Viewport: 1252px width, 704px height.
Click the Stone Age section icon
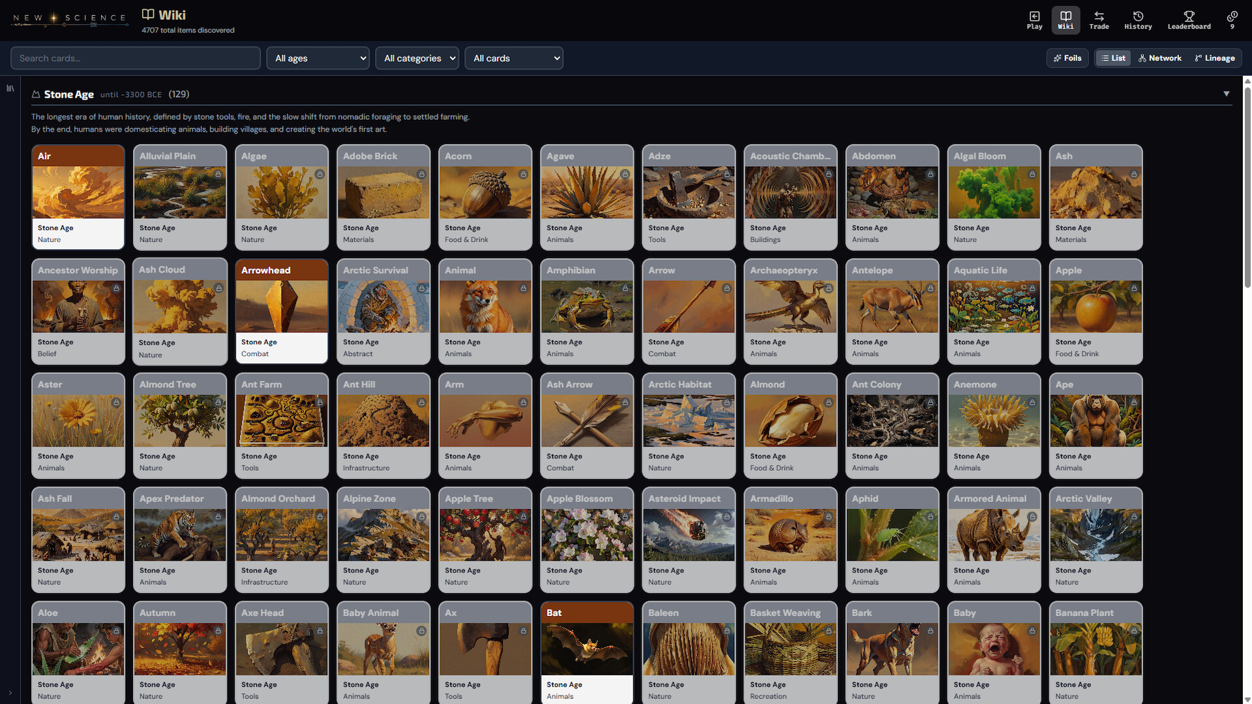(x=36, y=95)
